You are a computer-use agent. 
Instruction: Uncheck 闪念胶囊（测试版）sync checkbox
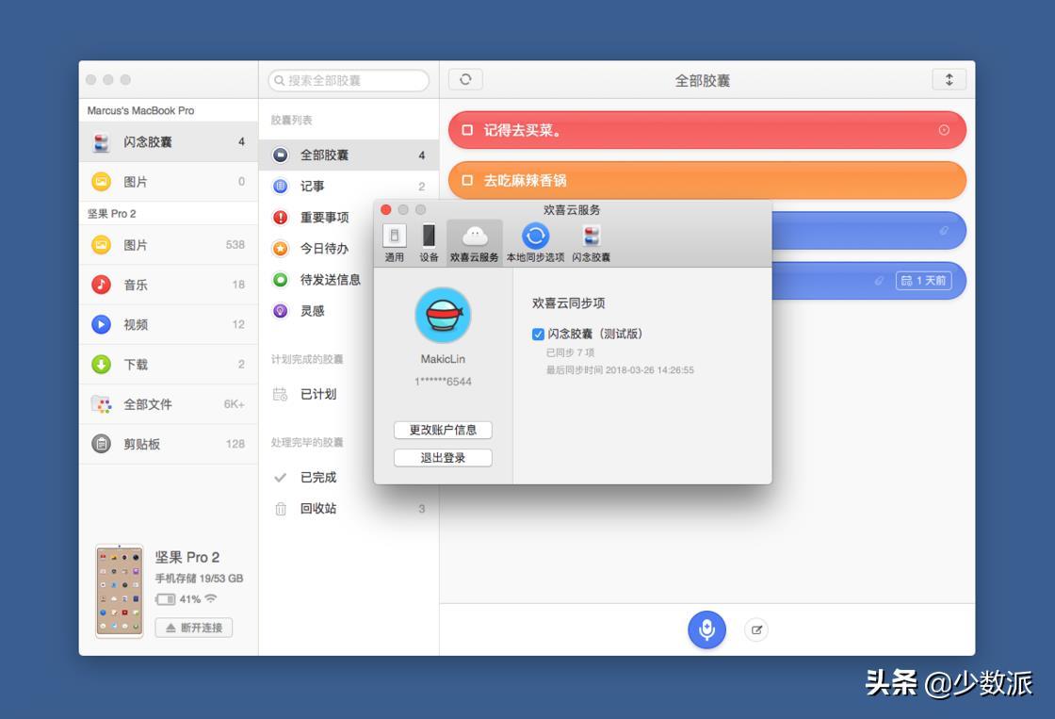[x=538, y=334]
